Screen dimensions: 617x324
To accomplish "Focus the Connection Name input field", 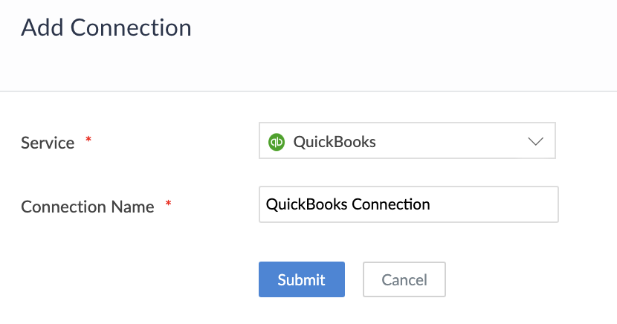I will click(x=408, y=204).
